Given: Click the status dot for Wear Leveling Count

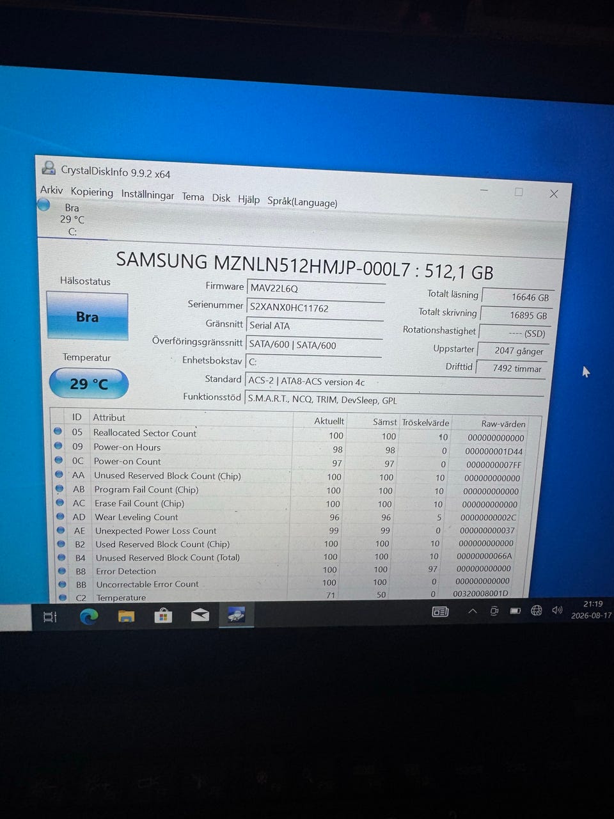Looking at the screenshot, I should coord(60,516).
